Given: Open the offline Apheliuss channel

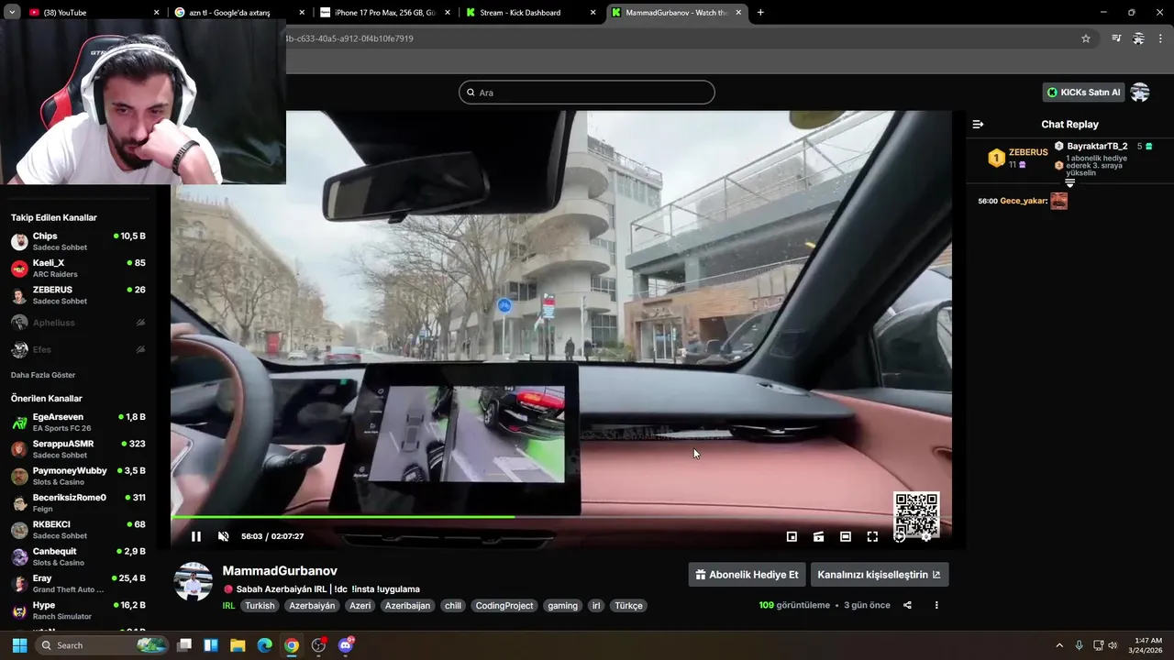Looking at the screenshot, I should point(78,323).
